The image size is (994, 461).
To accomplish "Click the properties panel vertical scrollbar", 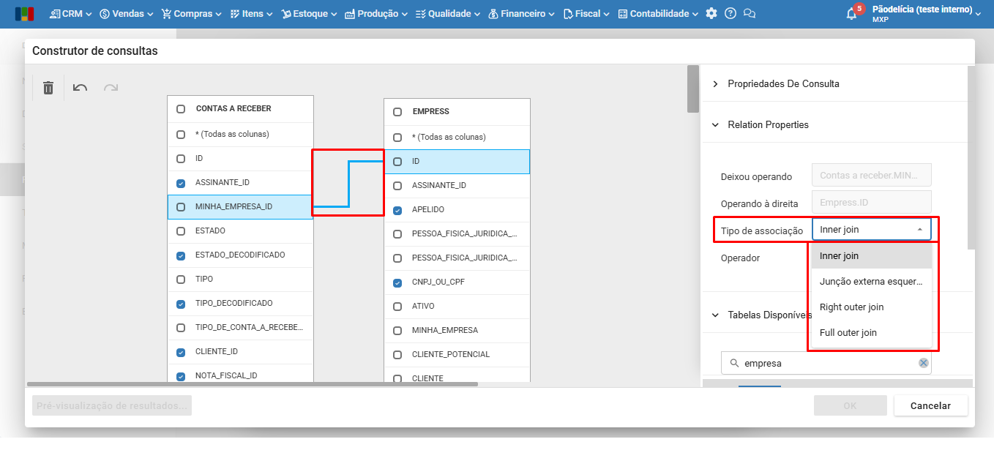I will pos(972,157).
